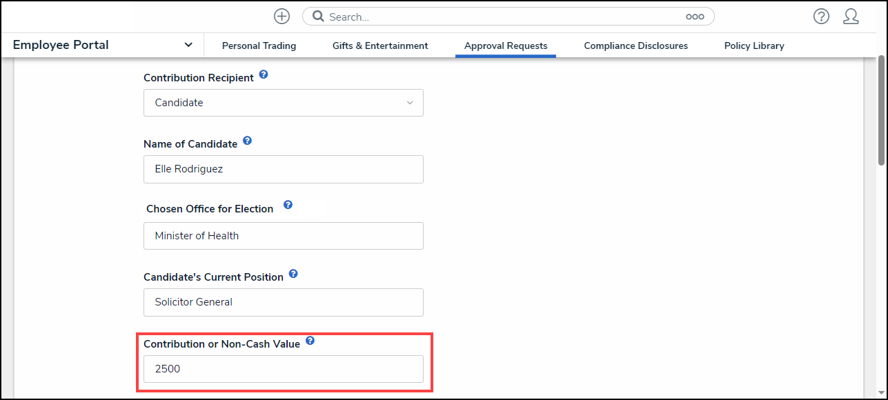
Task: Click the search magnifier icon
Action: point(318,17)
